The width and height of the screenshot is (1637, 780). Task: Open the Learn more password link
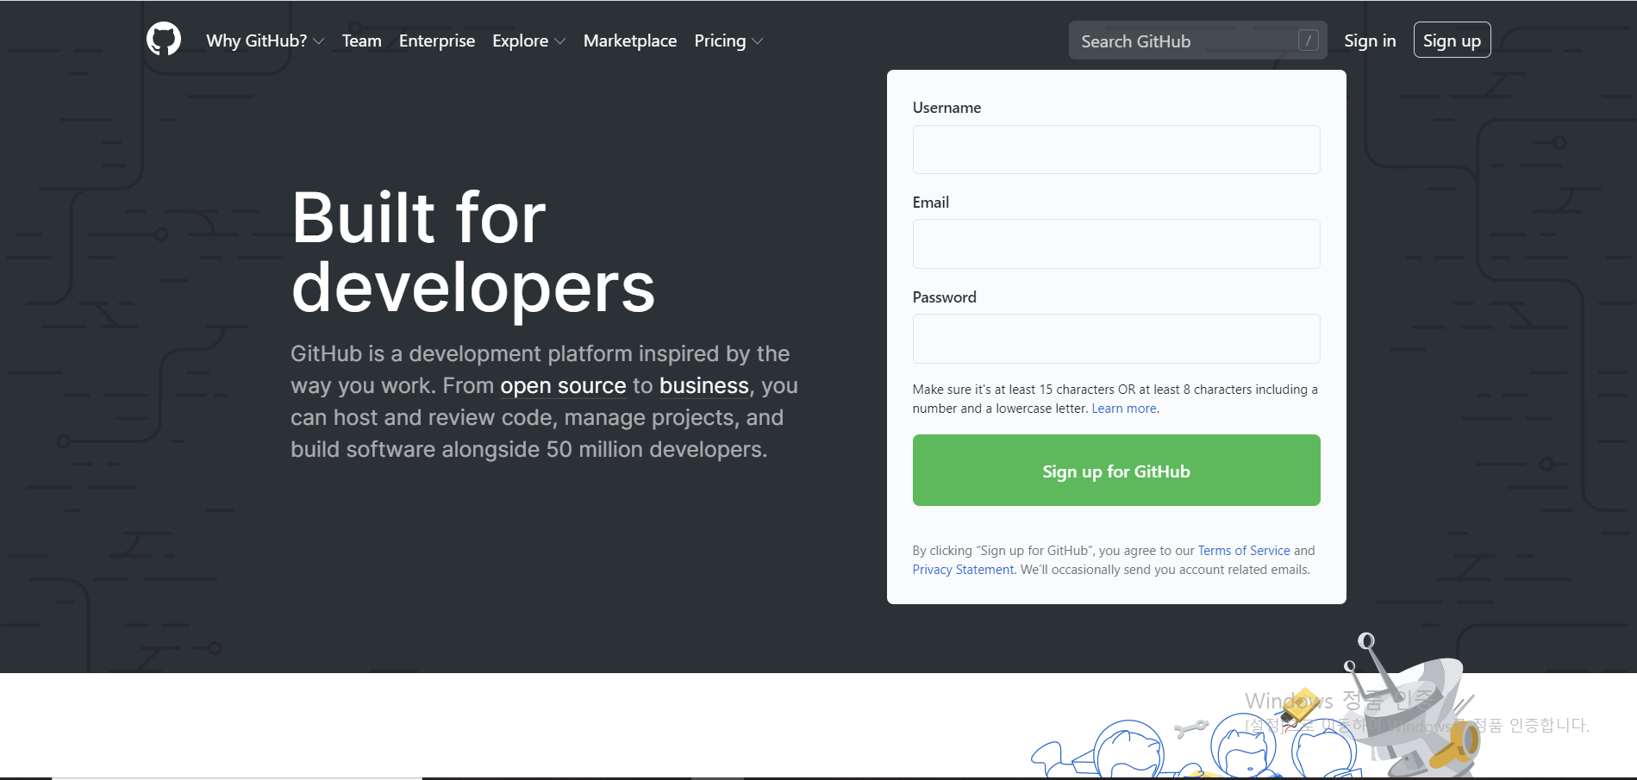(1124, 409)
